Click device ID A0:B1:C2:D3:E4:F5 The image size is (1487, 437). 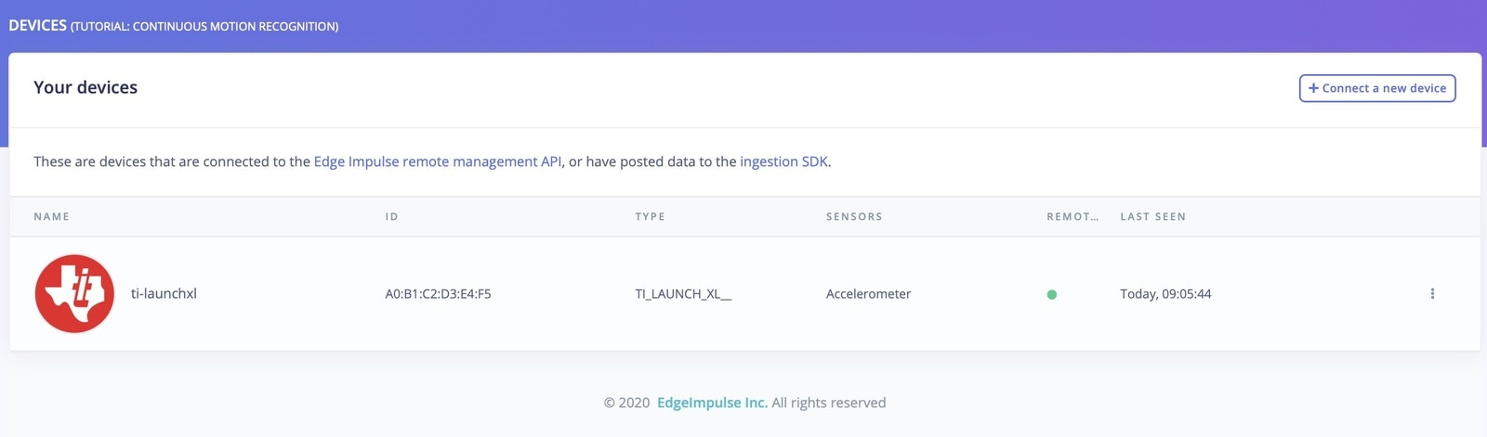[x=438, y=293]
